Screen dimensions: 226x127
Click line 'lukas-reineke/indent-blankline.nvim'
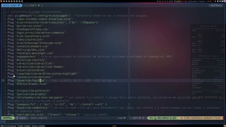pyautogui.click(x=40, y=19)
